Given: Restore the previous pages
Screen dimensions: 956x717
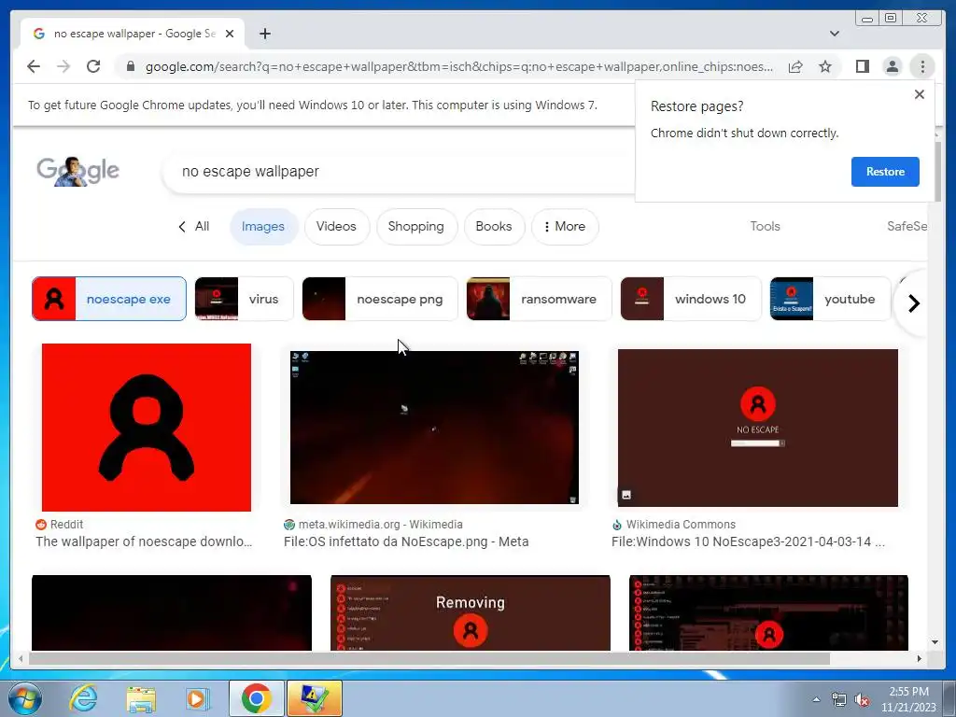Looking at the screenshot, I should (x=885, y=172).
